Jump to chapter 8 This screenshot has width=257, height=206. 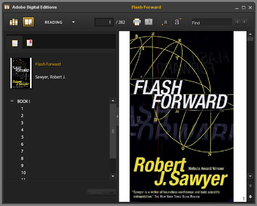point(22,158)
